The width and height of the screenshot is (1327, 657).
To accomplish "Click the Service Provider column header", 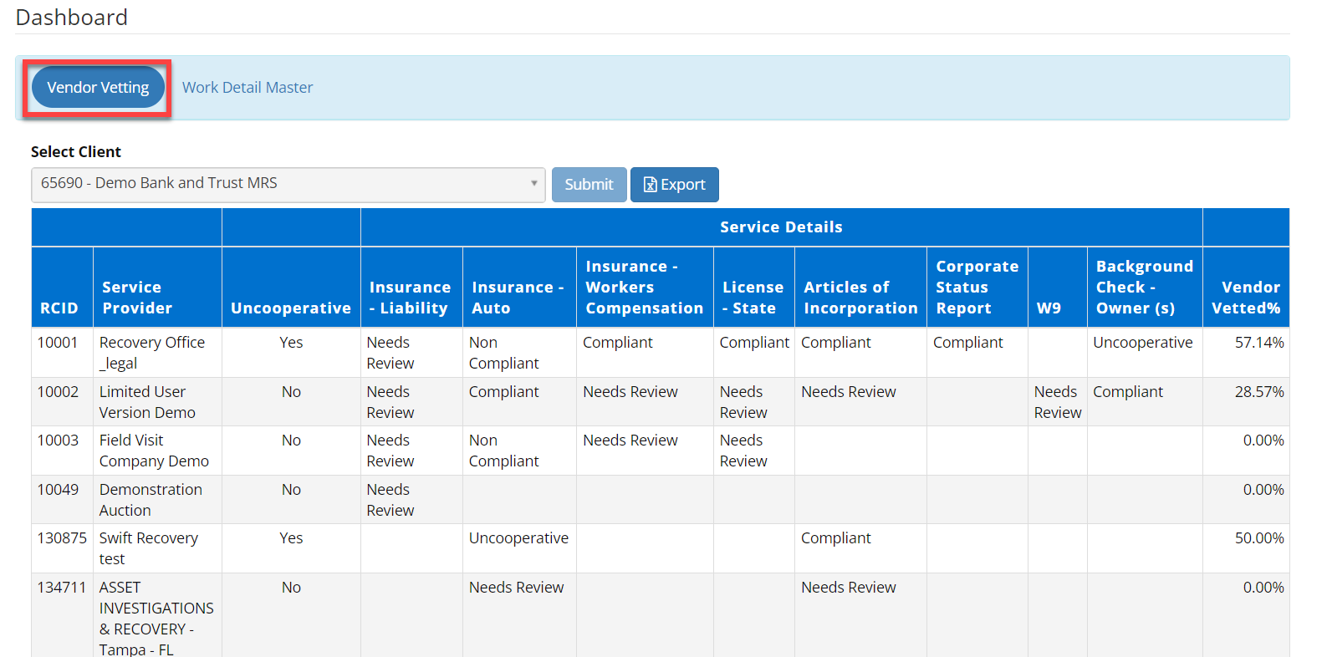I will [157, 287].
